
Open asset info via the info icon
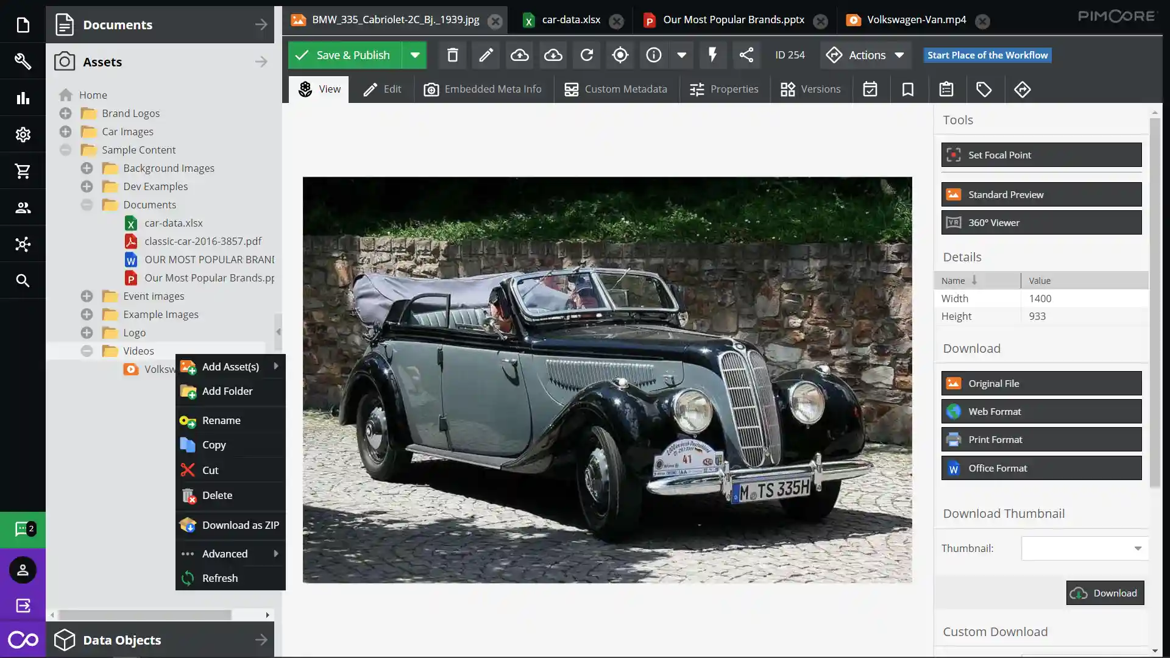click(x=653, y=55)
